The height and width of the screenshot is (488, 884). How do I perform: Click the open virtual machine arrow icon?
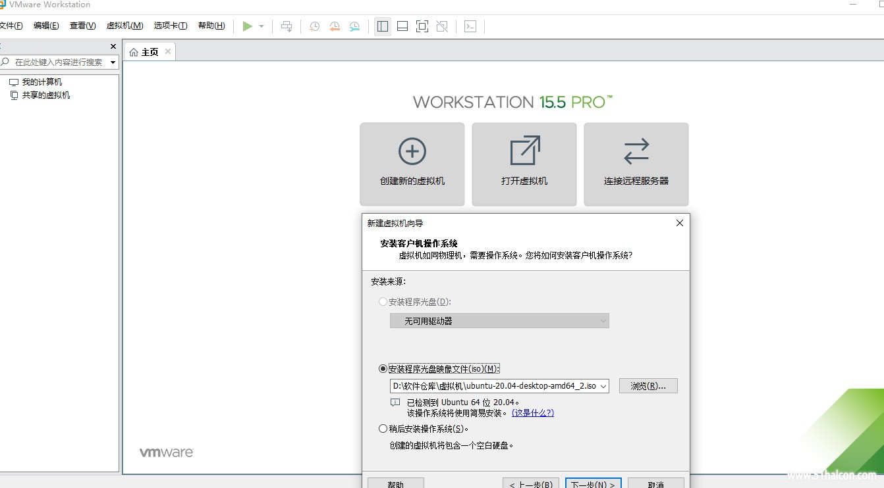pyautogui.click(x=525, y=151)
